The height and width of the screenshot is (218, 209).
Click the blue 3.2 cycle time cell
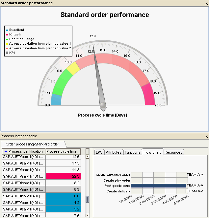(63, 209)
